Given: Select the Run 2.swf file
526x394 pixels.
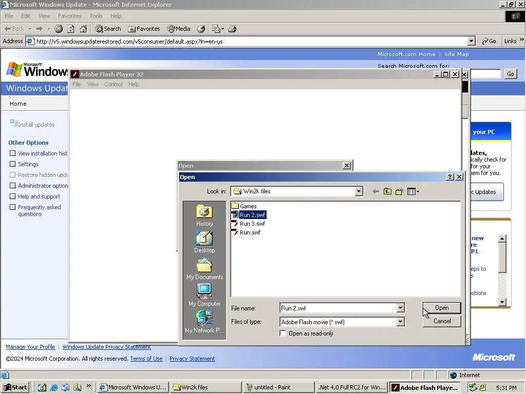Looking at the screenshot, I should click(249, 215).
